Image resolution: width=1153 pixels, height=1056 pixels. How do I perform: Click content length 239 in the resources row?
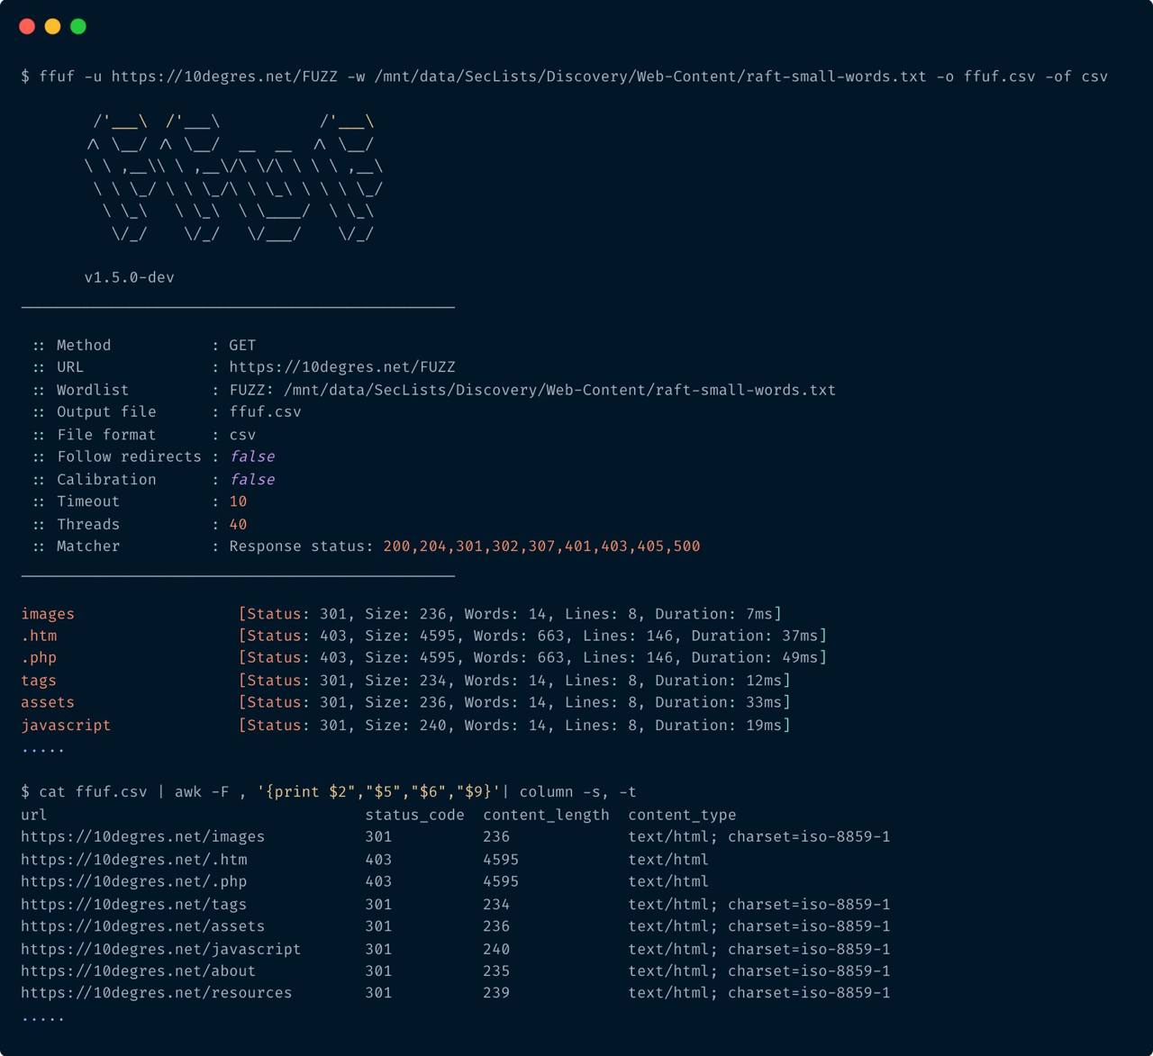coord(496,993)
